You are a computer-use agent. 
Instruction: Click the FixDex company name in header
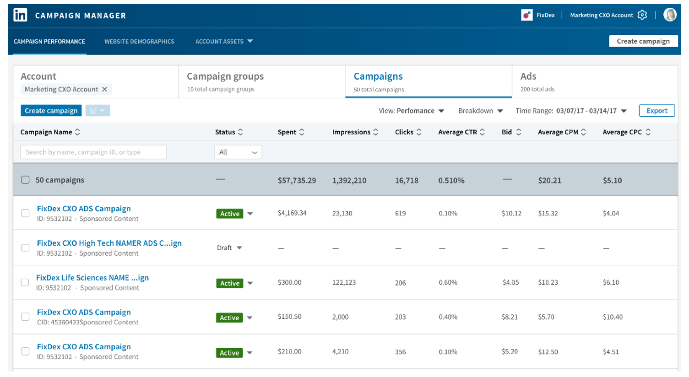(x=546, y=15)
